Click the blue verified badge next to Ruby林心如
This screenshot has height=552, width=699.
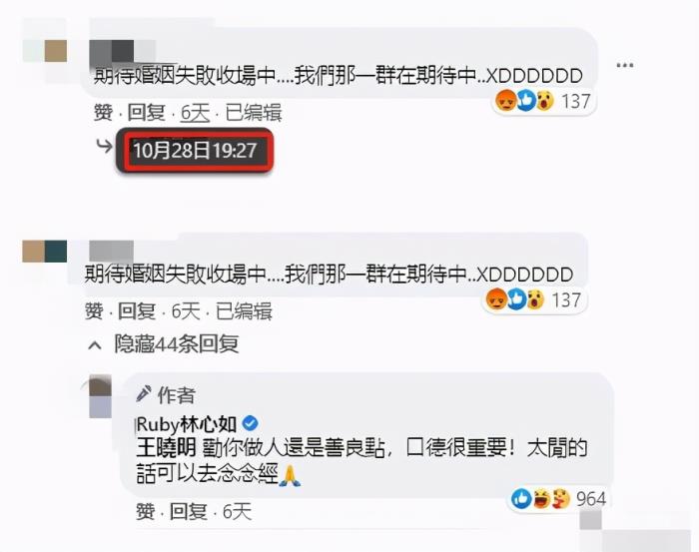coord(250,423)
